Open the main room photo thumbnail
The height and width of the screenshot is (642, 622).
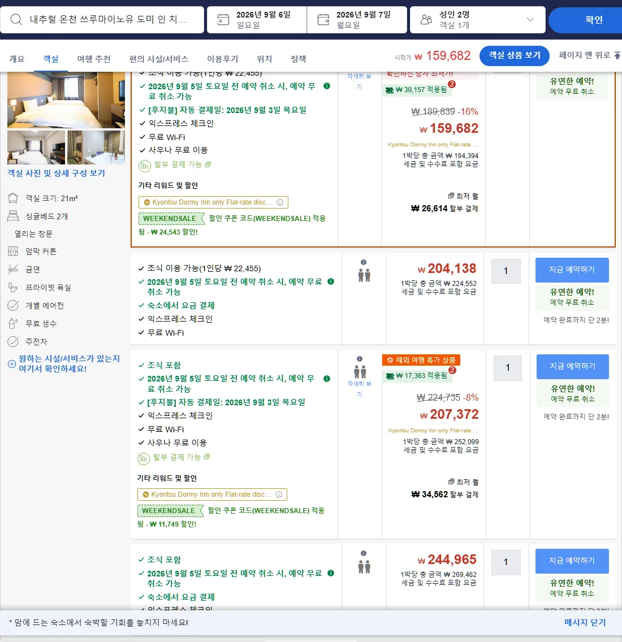[x=66, y=100]
